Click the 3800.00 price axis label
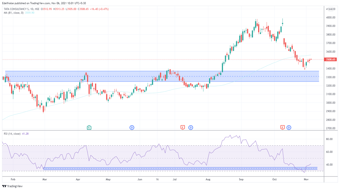Image resolution: width=340 pixels, height=190 pixels. click(x=331, y=35)
